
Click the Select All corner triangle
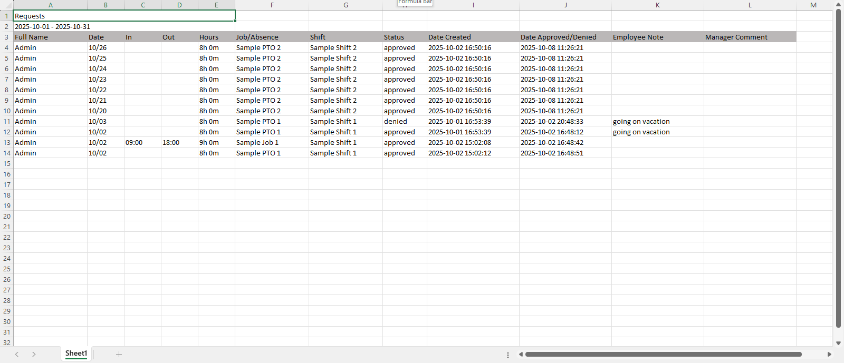(6, 5)
